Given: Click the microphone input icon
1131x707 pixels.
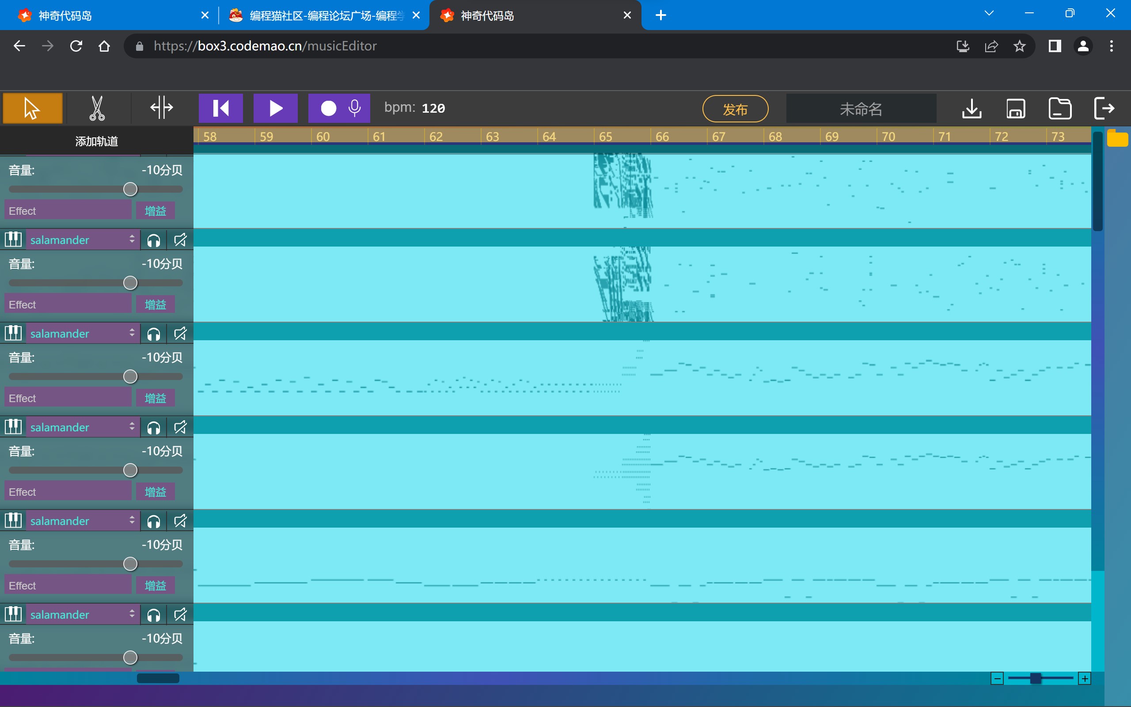Looking at the screenshot, I should [x=355, y=108].
